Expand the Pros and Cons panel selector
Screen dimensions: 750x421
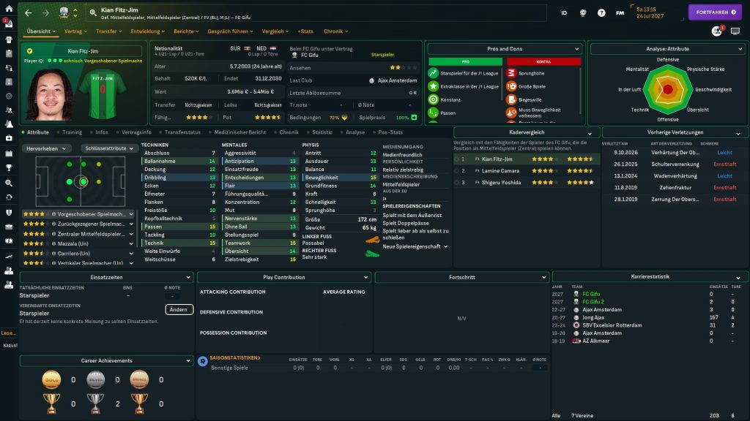[x=505, y=49]
